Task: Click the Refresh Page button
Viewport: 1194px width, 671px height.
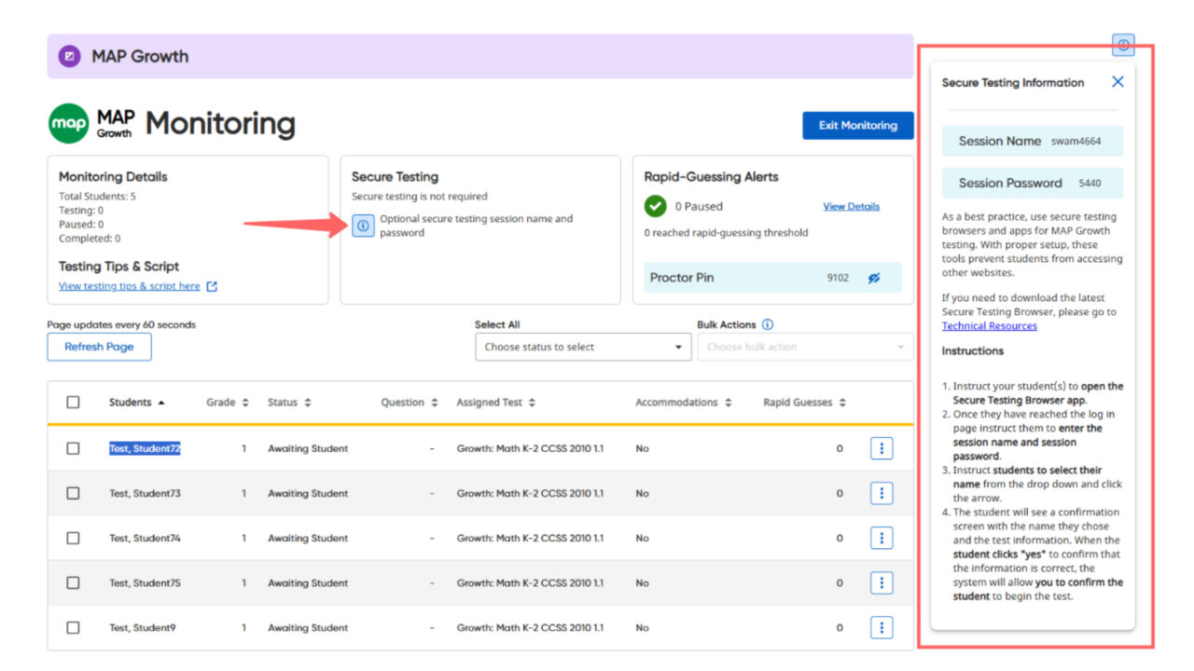Action: [x=99, y=347]
